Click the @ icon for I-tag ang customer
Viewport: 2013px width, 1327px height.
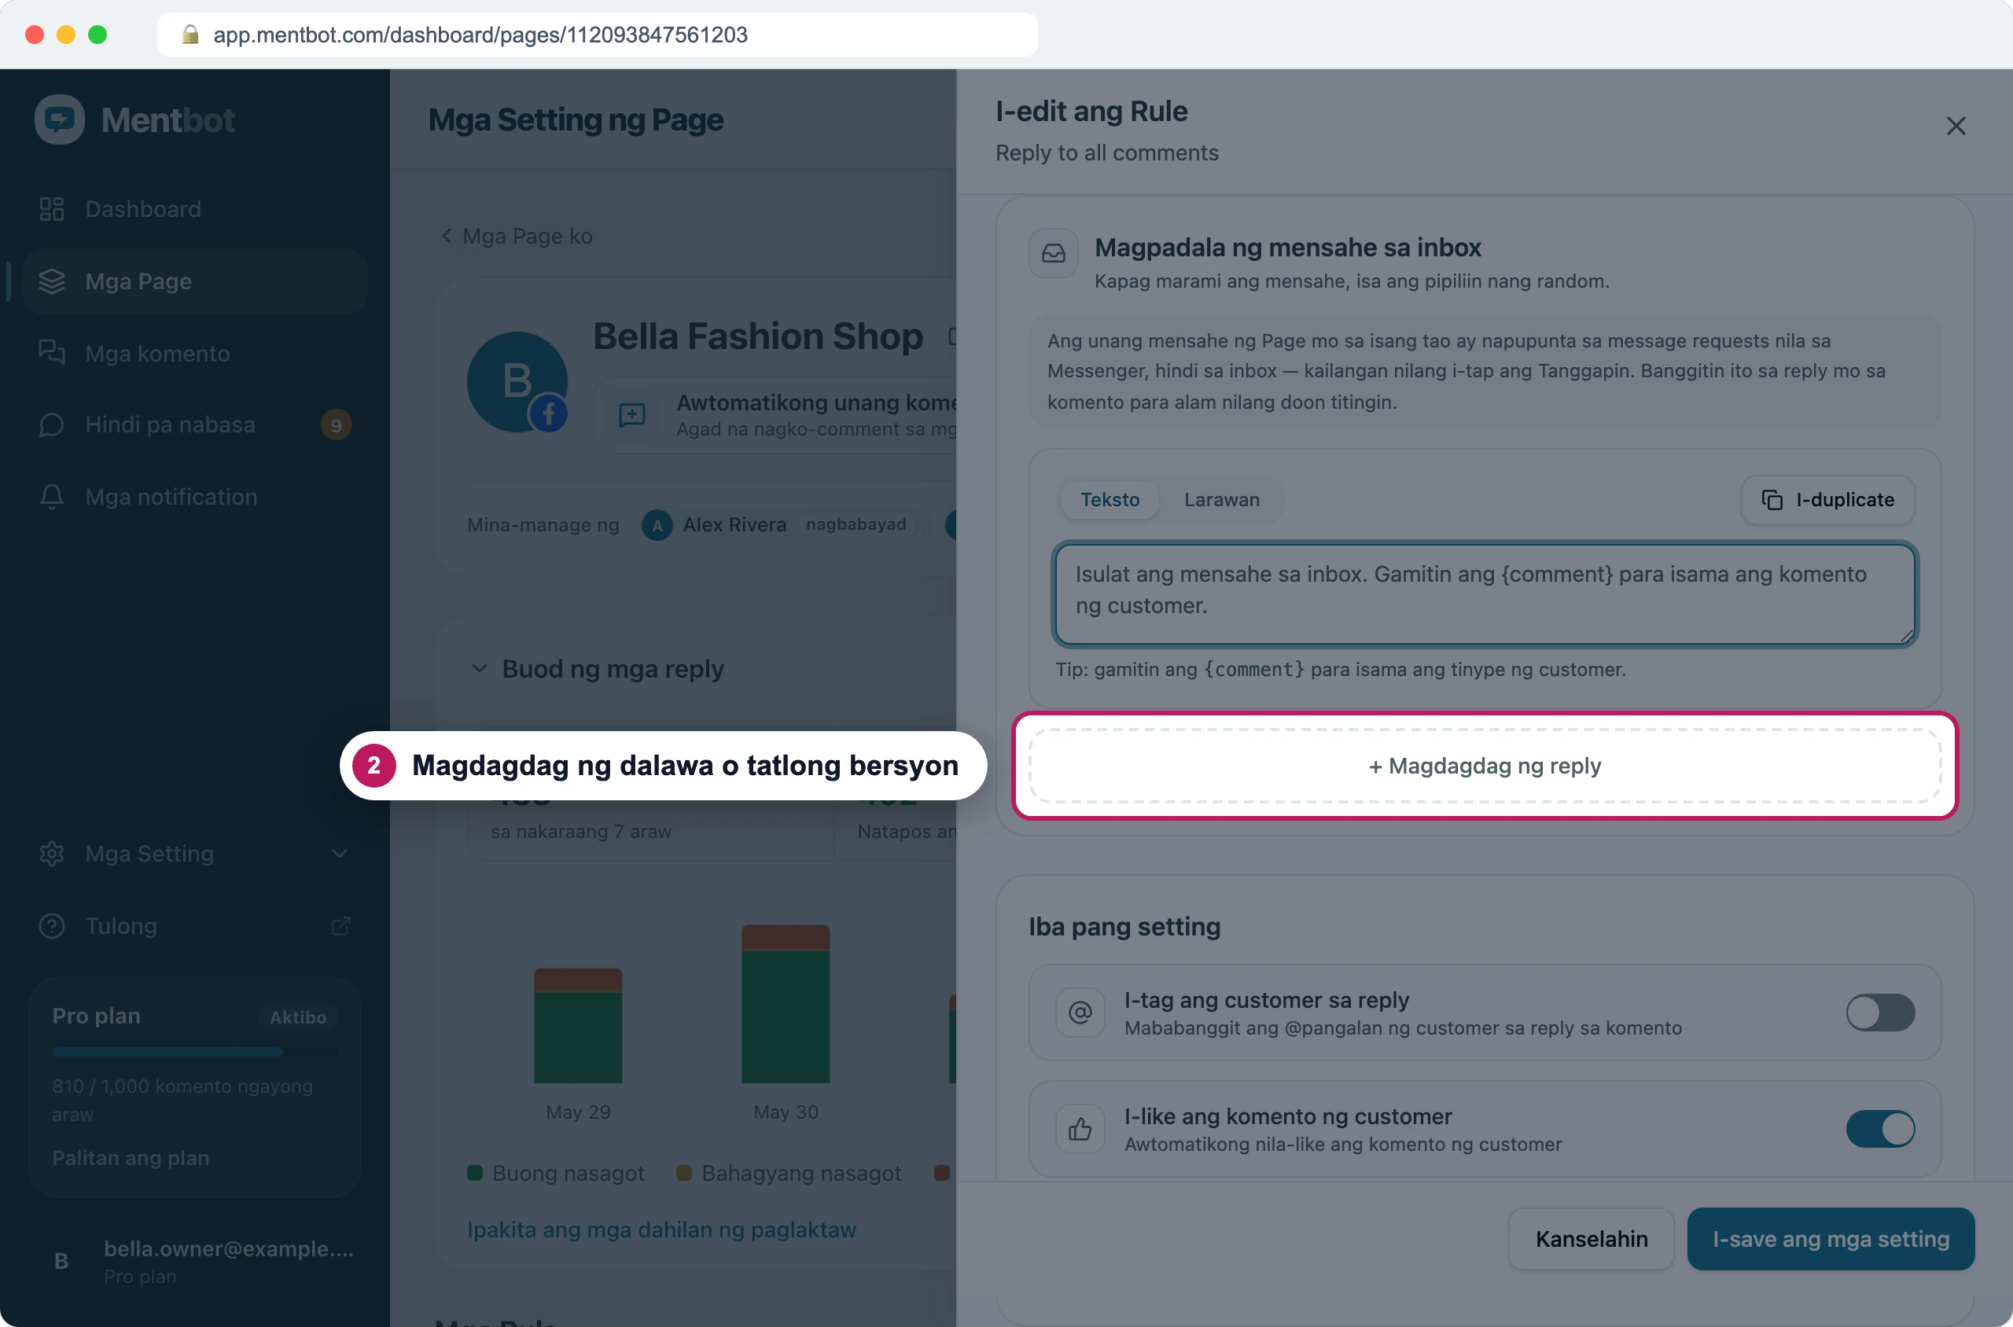pos(1080,1013)
